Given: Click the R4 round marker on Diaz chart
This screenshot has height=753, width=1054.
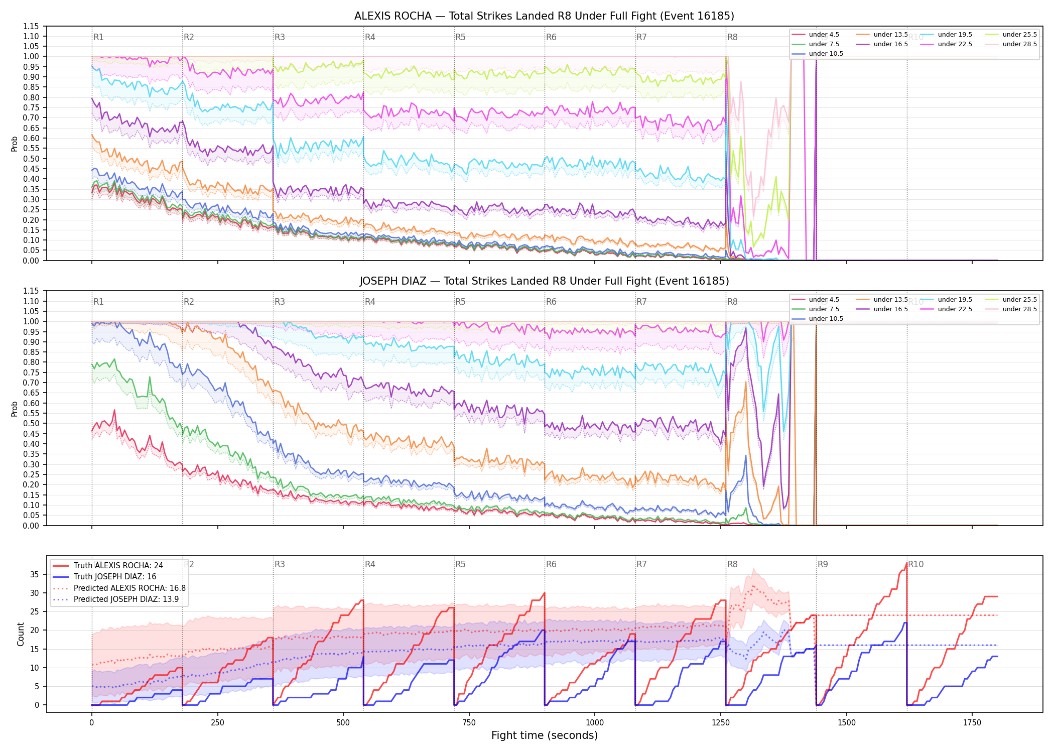Looking at the screenshot, I should (370, 302).
